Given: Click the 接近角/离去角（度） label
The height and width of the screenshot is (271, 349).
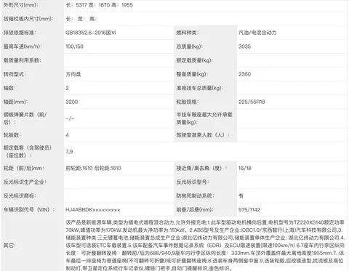Looking at the screenshot, I should pyautogui.click(x=201, y=168).
